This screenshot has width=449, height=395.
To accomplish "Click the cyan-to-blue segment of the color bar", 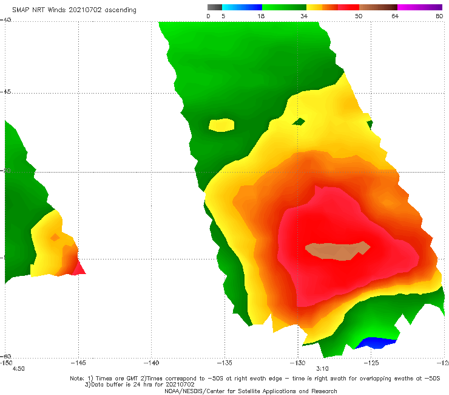I will coord(242,7).
